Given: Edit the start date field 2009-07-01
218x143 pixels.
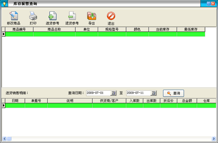Looking at the screenshot, I should 98,93.
